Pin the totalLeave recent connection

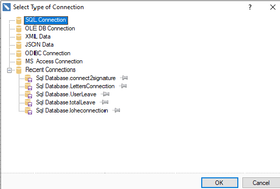click(x=104, y=102)
